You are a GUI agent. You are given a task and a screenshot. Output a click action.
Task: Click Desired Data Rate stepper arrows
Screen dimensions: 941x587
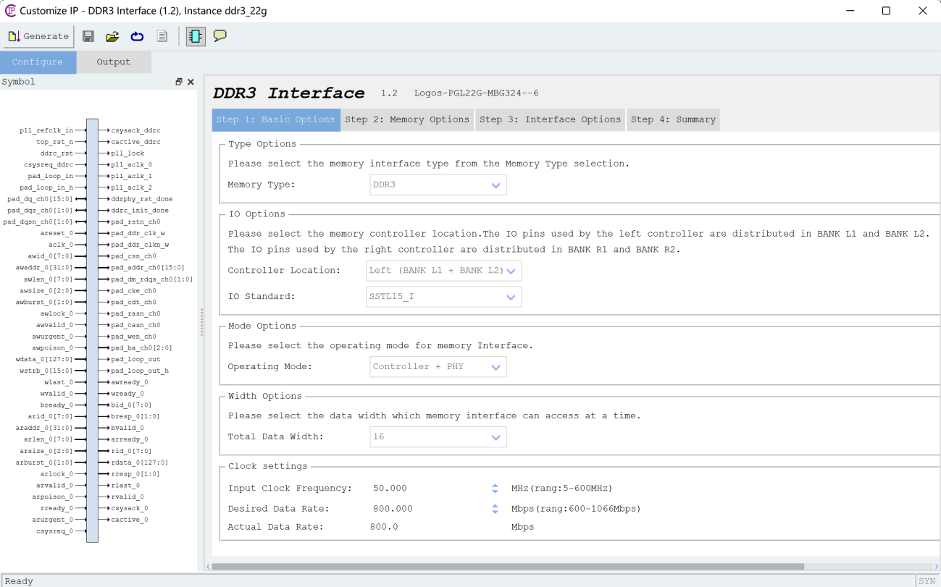(495, 509)
